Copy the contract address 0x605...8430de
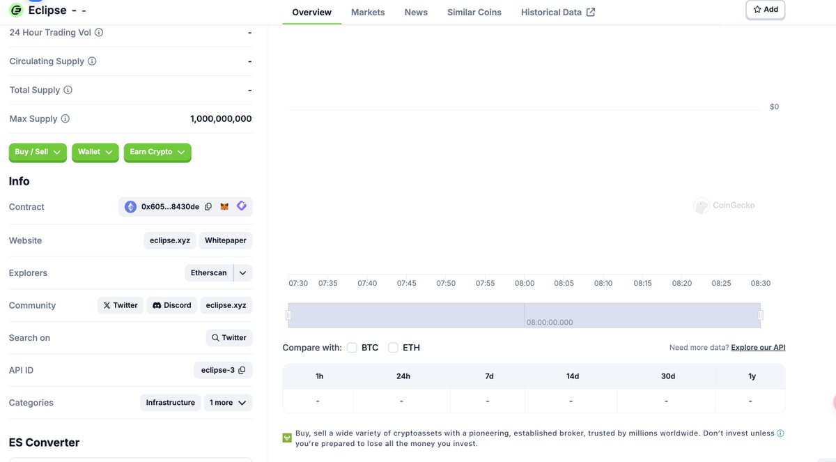Image resolution: width=836 pixels, height=462 pixels. [x=208, y=207]
